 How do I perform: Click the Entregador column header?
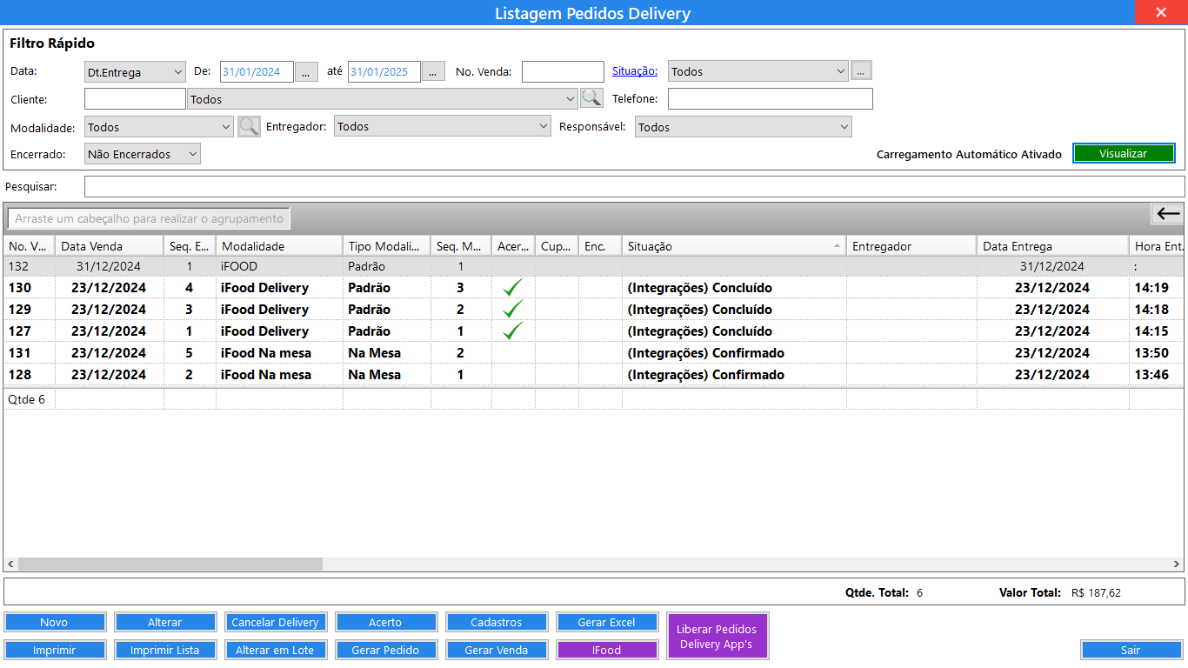pos(911,246)
